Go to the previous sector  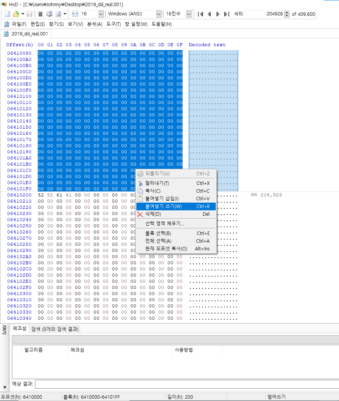pyautogui.click(x=209, y=14)
